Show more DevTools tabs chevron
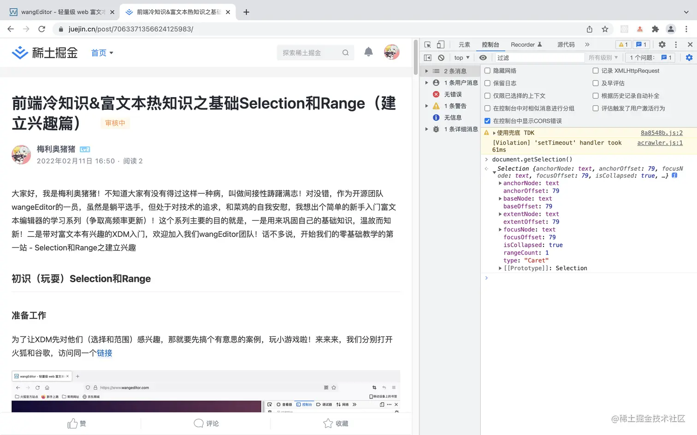 (587, 45)
